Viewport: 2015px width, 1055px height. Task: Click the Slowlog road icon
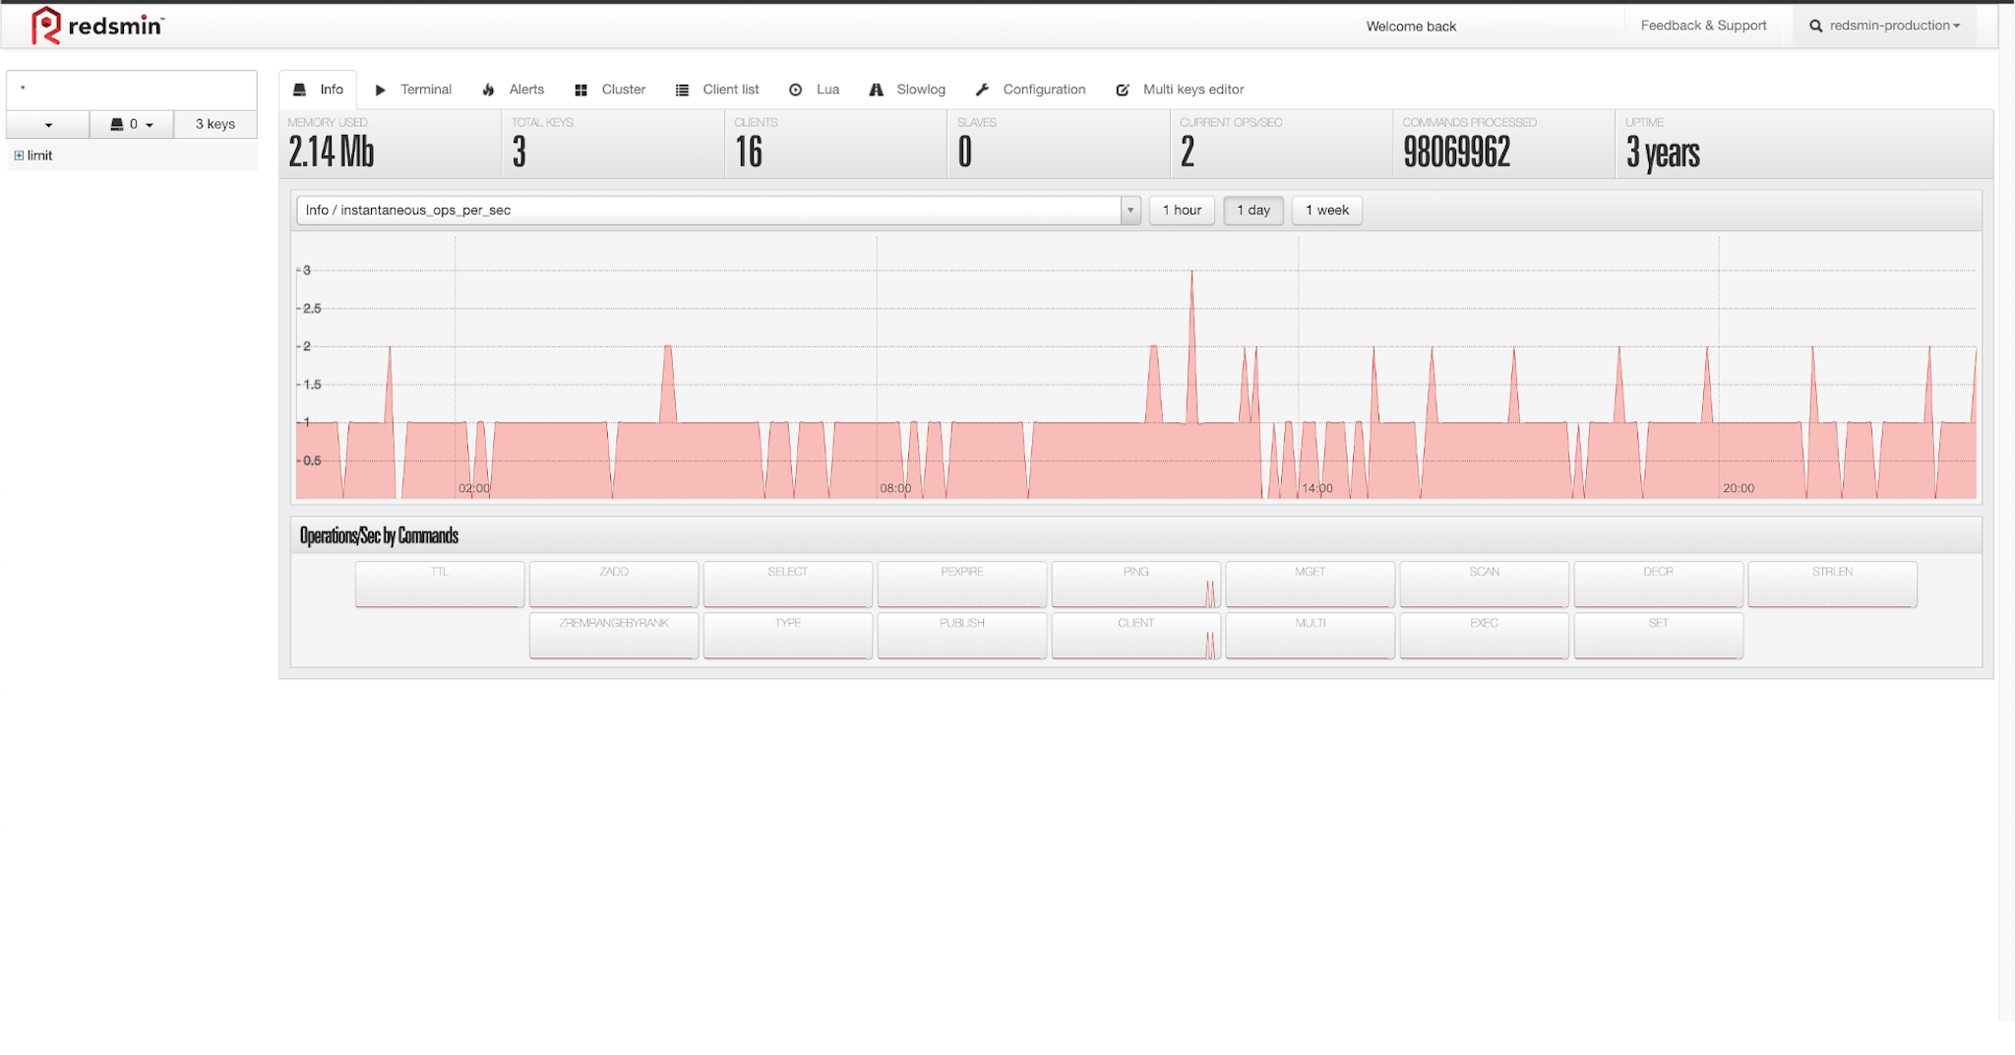876,90
